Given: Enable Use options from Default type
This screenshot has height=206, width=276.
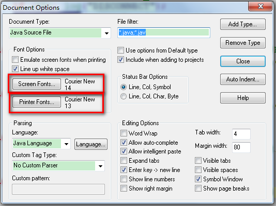Looking at the screenshot, I should coord(120,50).
